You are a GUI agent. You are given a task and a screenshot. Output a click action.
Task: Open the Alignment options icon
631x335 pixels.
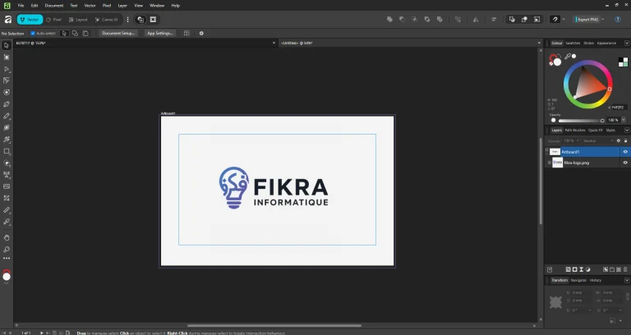coord(494,20)
